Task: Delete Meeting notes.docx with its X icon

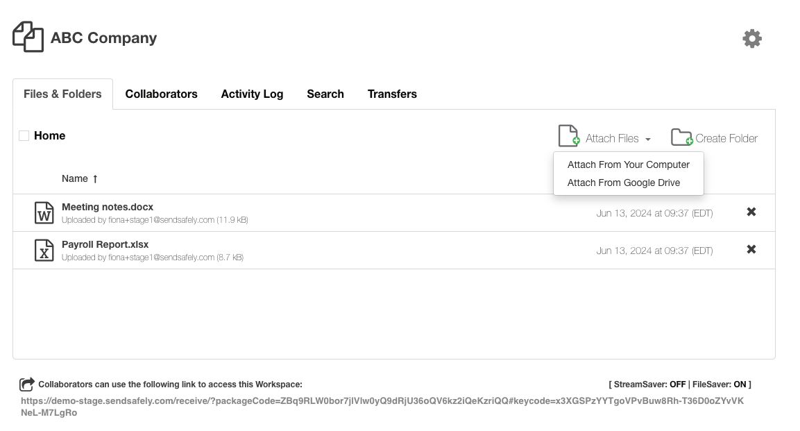Action: [x=751, y=212]
